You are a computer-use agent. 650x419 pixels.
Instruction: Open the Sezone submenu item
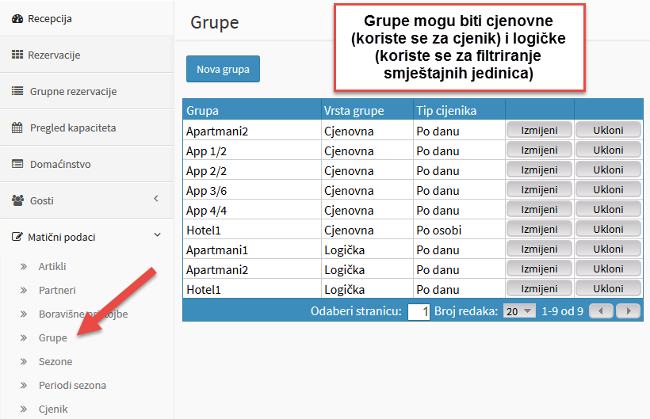click(x=55, y=361)
